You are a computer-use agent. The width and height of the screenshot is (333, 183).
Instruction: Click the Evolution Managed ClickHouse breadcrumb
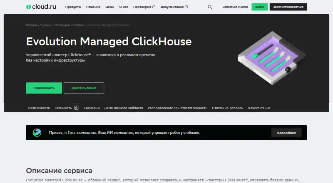(x=108, y=25)
